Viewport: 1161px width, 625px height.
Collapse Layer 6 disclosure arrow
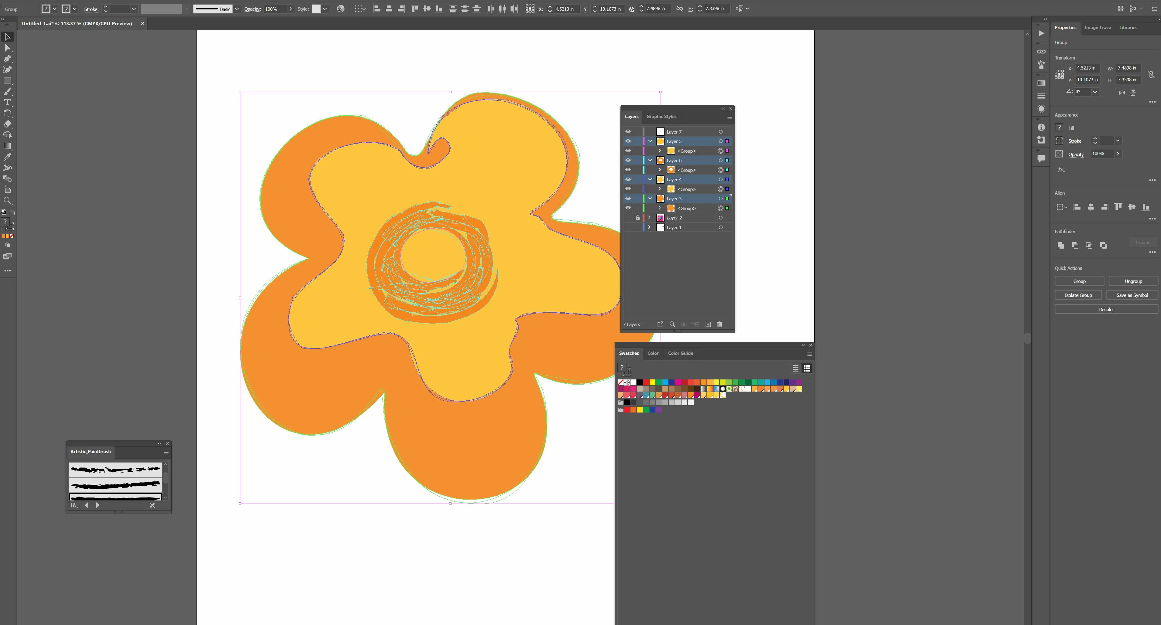pos(650,160)
